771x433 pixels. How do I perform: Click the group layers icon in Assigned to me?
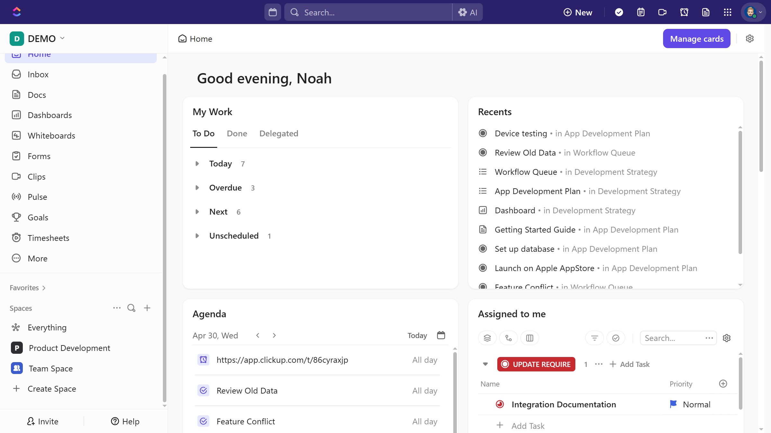coord(487,338)
